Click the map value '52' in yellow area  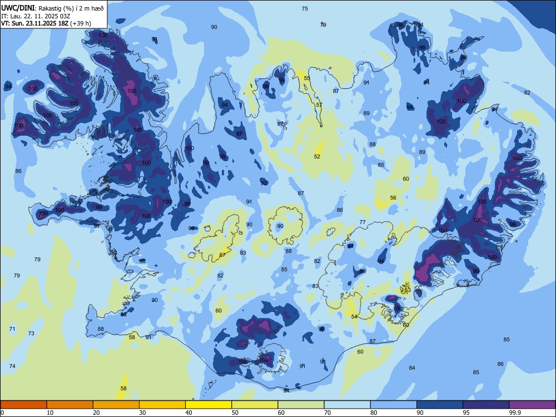coord(317,156)
